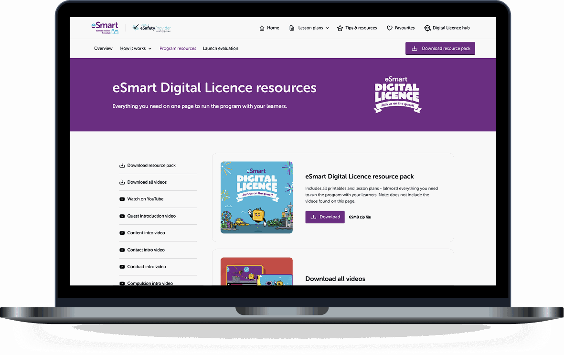Click the video icon next to Content intro video
This screenshot has height=355, width=564.
tap(122, 233)
